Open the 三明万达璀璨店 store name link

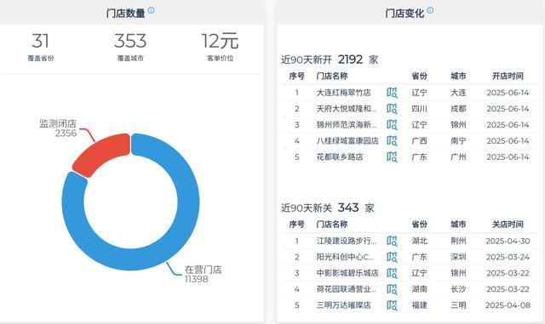coord(343,305)
